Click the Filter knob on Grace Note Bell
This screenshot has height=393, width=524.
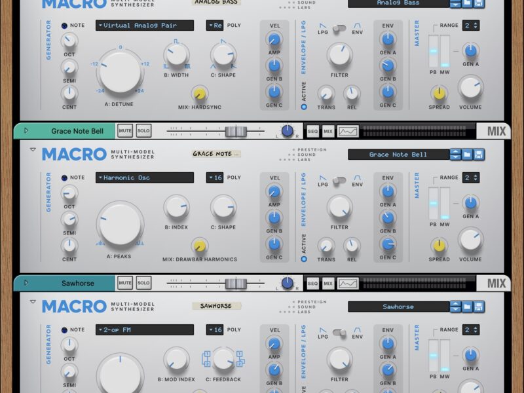tap(339, 207)
